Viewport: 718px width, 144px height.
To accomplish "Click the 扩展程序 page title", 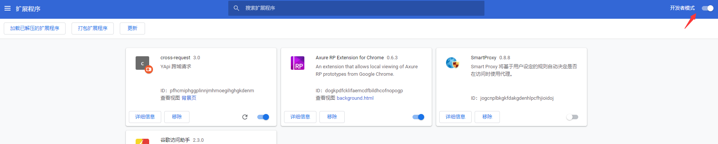I will pos(28,9).
